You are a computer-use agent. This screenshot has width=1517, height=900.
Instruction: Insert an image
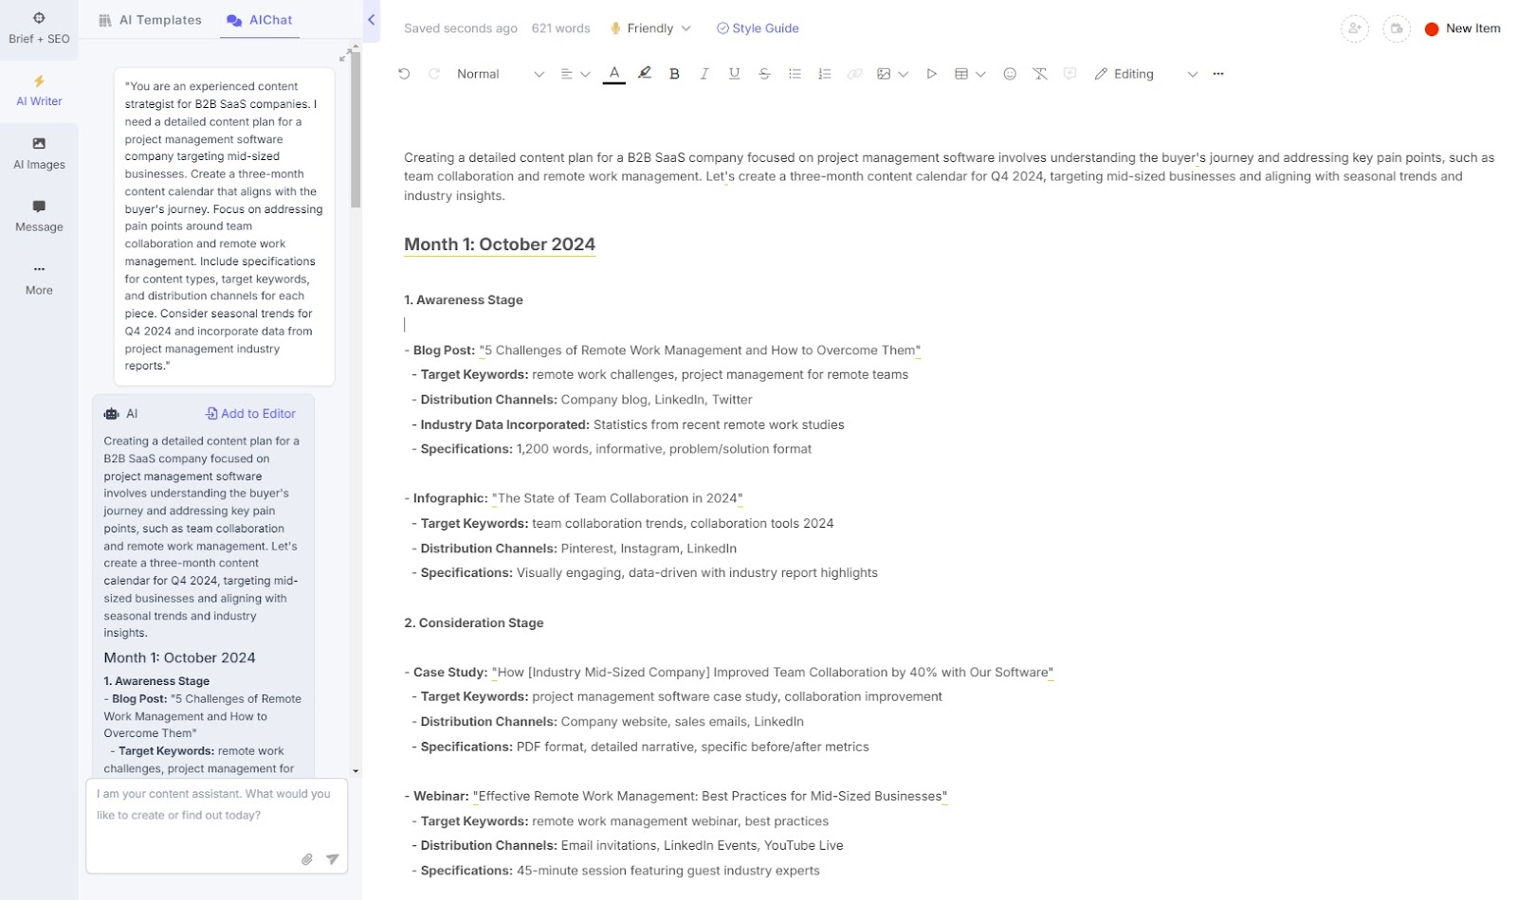click(884, 74)
